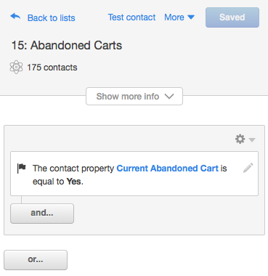Viewport: 268px width, 276px height.
Task: Click the Yes value in the filter
Action: click(x=73, y=182)
